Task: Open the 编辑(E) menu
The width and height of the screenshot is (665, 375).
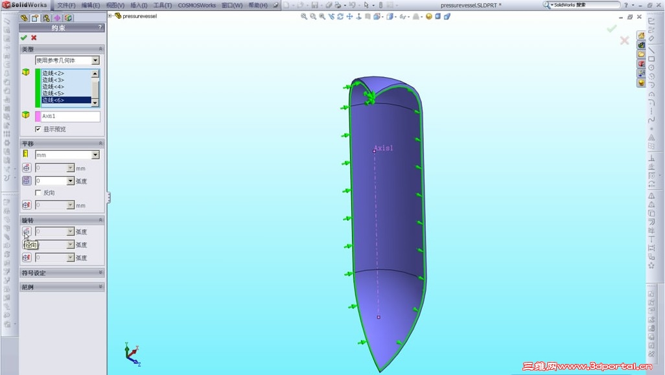Action: pyautogui.click(x=91, y=5)
